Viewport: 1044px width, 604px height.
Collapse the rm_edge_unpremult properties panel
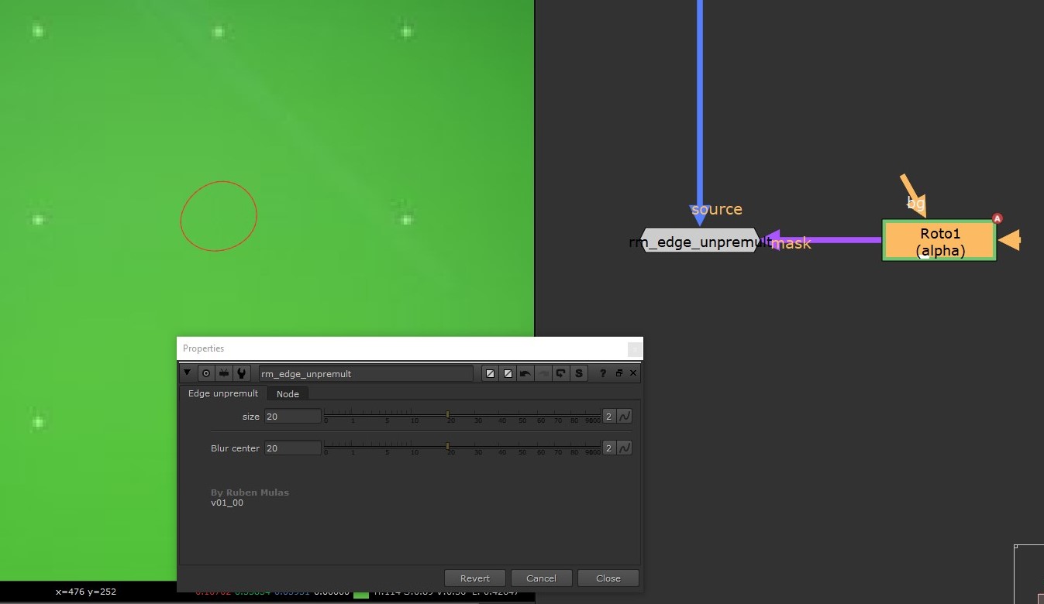pos(187,373)
